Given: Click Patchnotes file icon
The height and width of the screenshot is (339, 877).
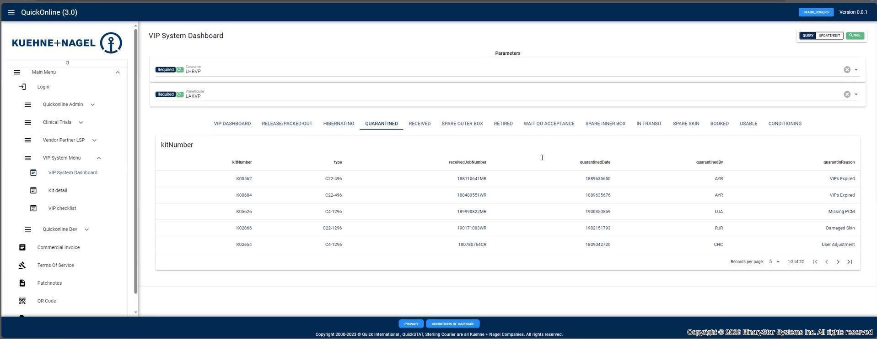Looking at the screenshot, I should click(22, 283).
